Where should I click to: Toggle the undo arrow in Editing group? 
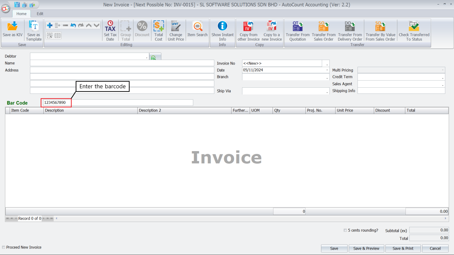(x=73, y=25)
